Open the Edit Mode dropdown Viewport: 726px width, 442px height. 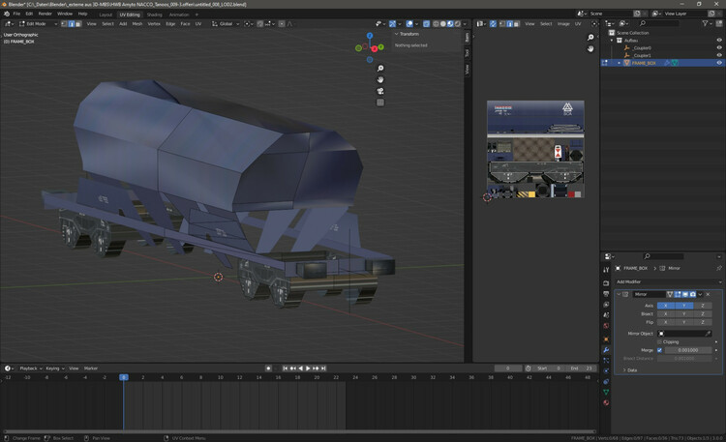(38, 23)
